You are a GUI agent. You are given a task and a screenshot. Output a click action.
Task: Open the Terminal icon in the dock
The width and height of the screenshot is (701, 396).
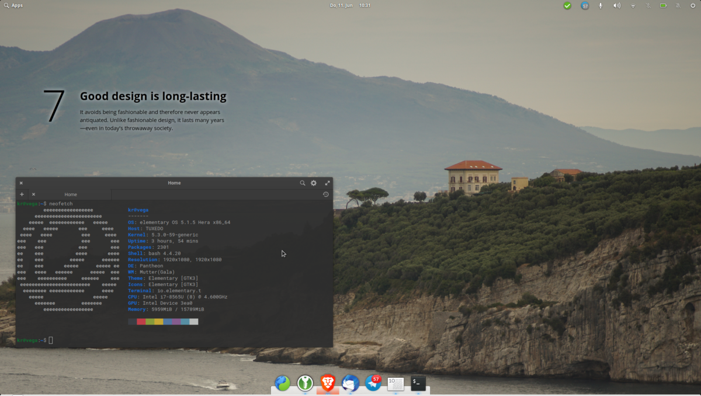(x=418, y=383)
